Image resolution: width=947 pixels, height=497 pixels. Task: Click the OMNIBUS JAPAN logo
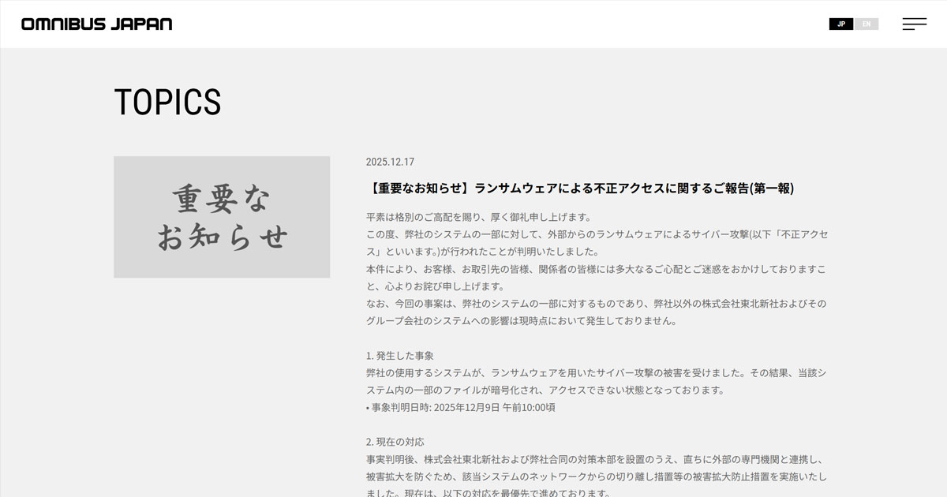click(96, 24)
